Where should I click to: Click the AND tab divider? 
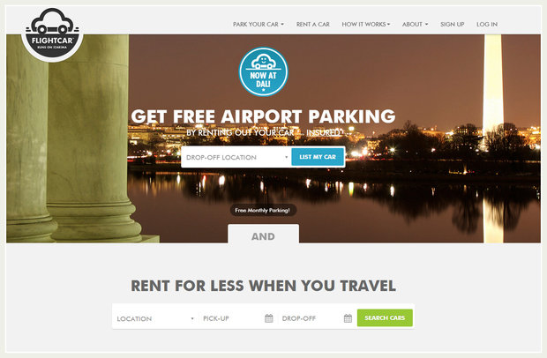[264, 235]
